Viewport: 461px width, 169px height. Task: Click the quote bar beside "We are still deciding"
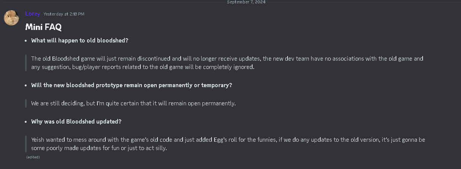tap(26, 103)
